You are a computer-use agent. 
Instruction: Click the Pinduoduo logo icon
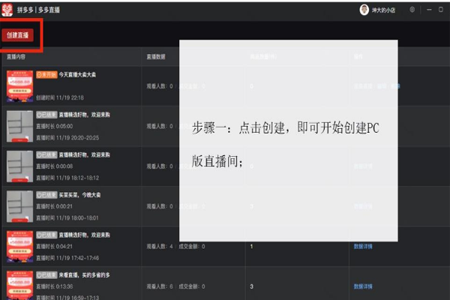tap(7, 10)
